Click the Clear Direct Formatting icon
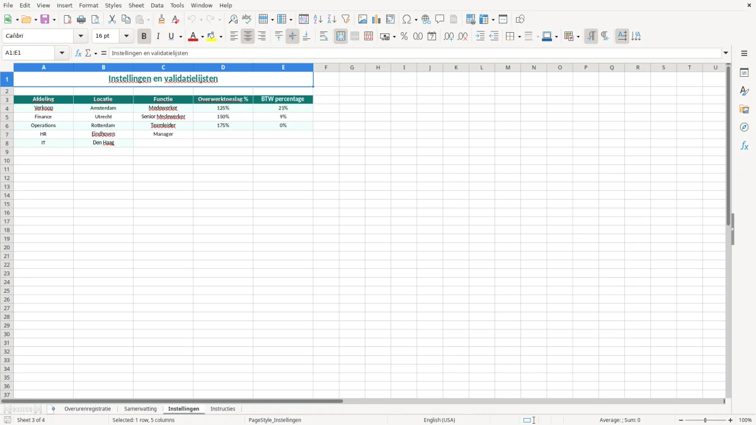The width and height of the screenshot is (756, 425). pos(176,20)
